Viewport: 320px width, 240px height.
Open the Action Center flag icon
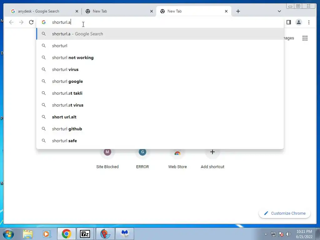pos(281,234)
